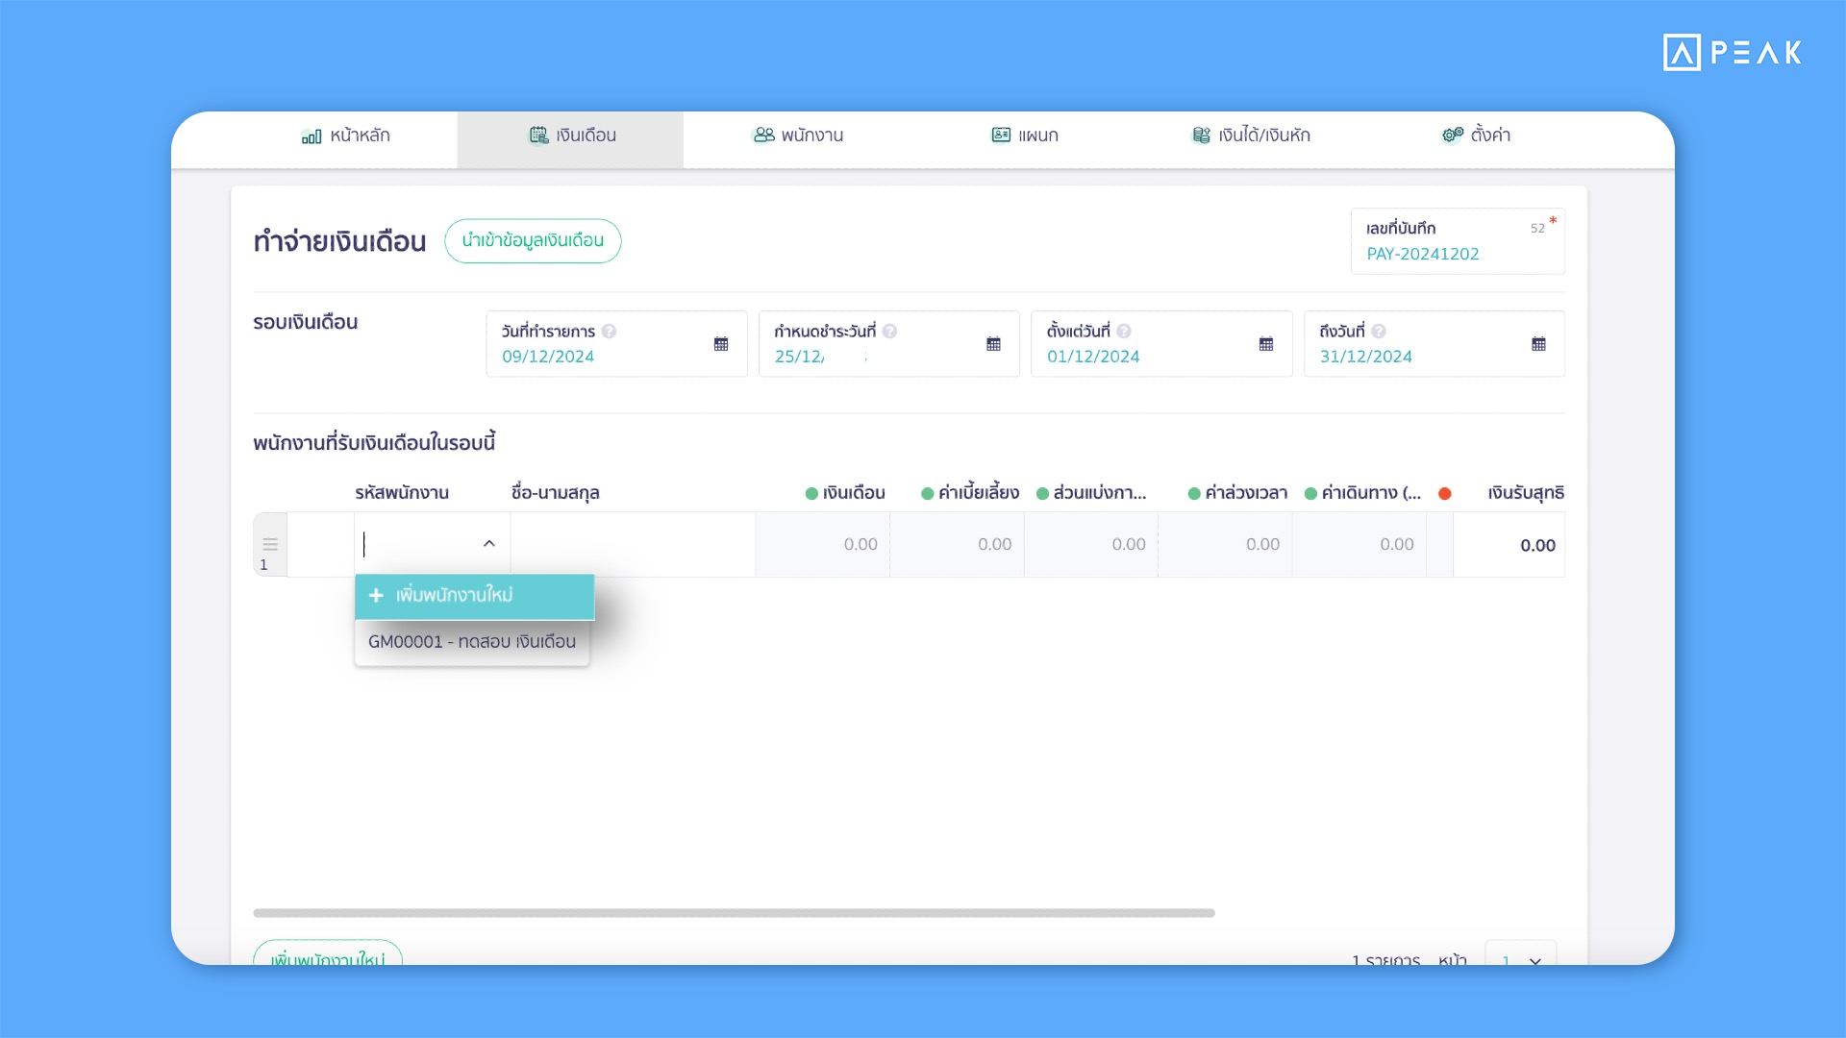Click the red dot indicator in column headers

click(1447, 492)
